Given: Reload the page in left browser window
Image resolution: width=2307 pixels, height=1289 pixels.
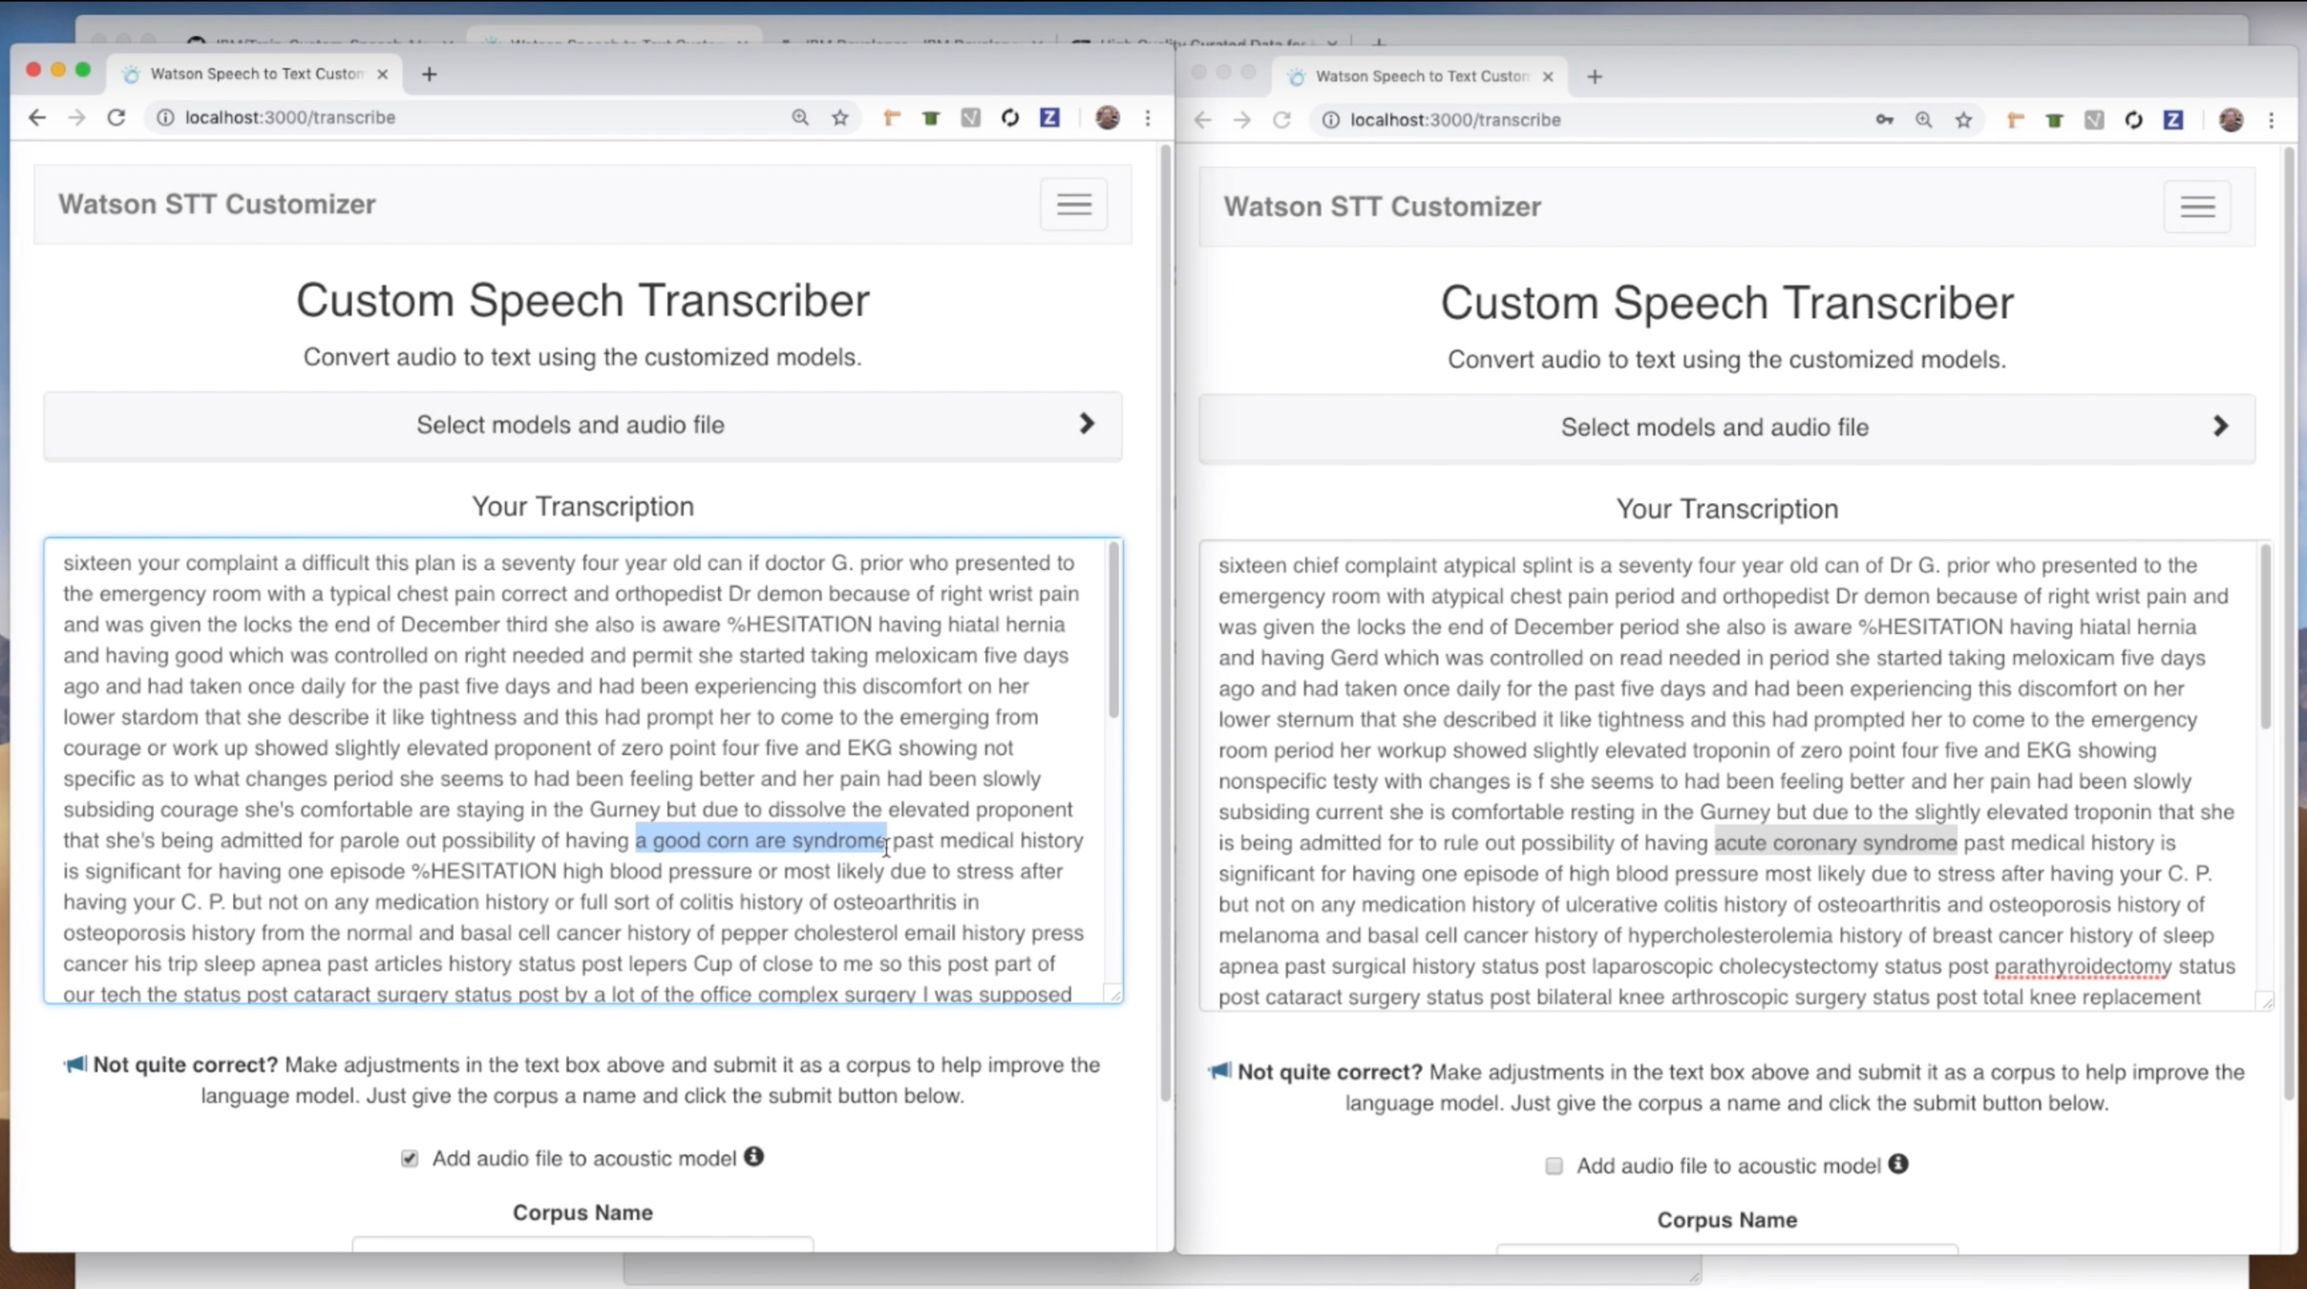Looking at the screenshot, I should (116, 117).
